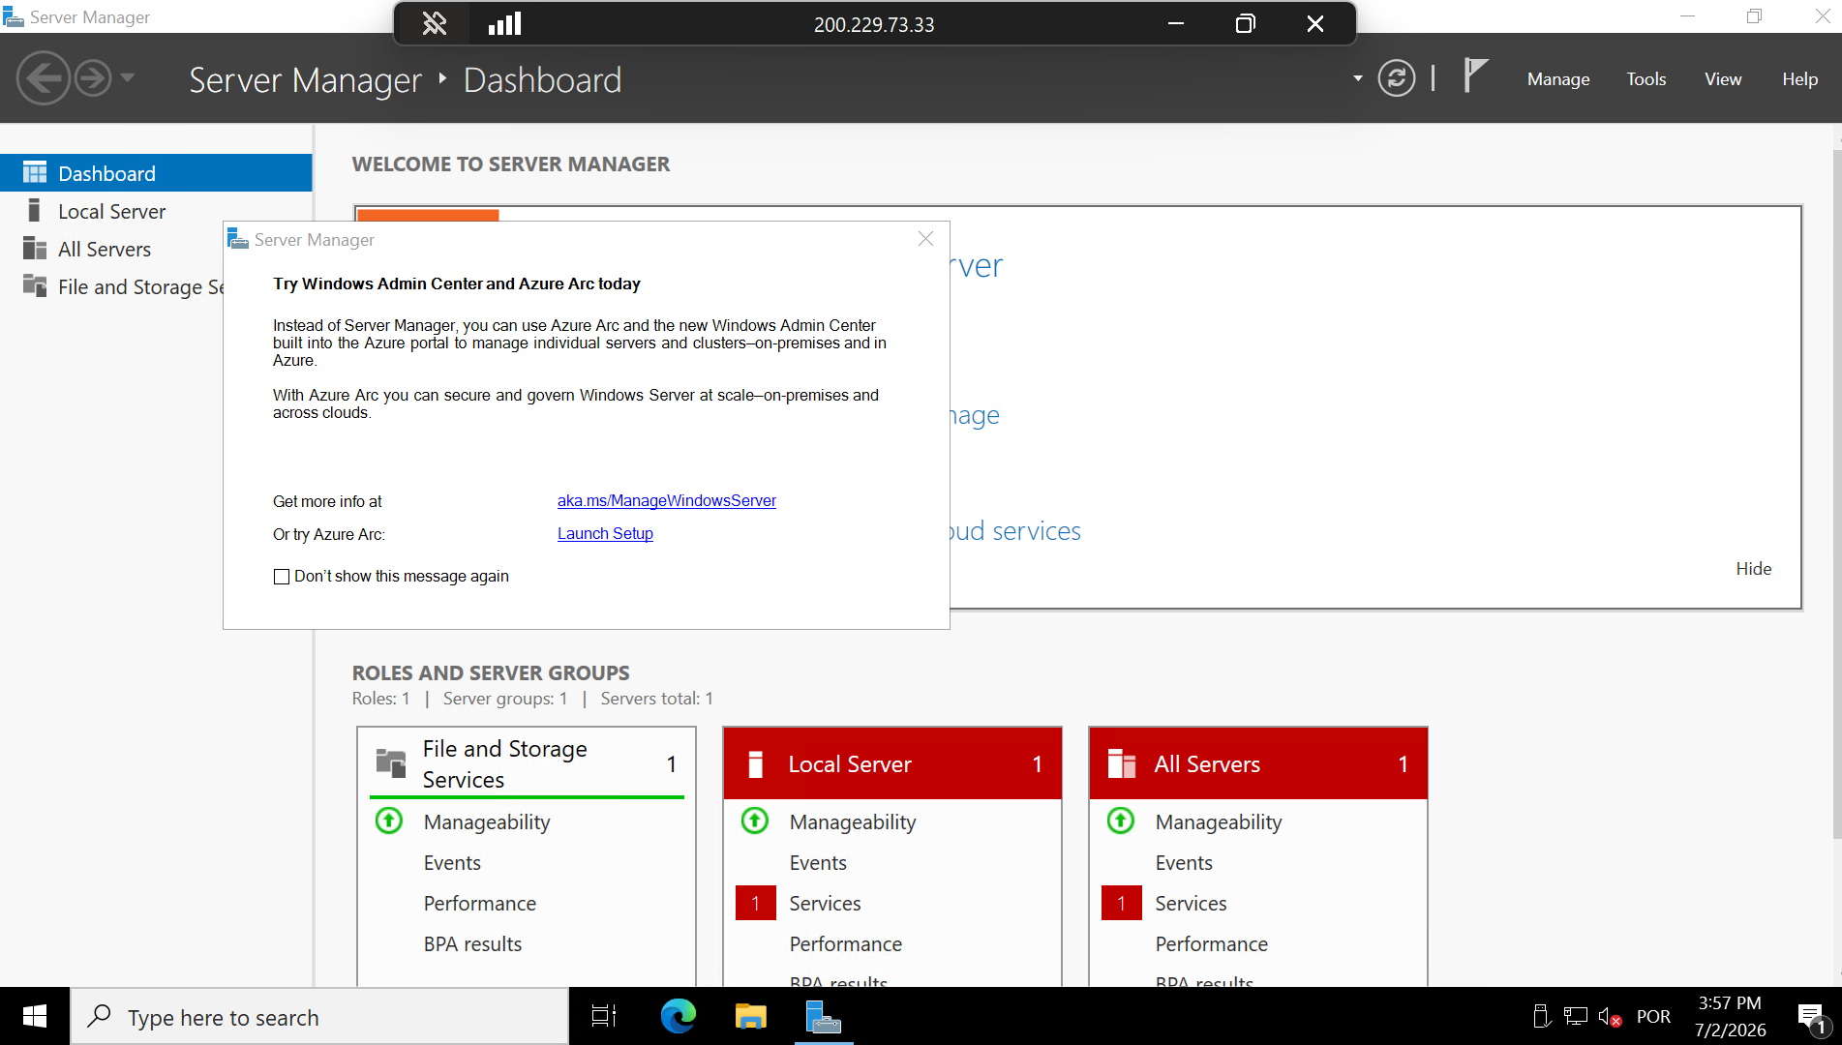1842x1045 pixels.
Task: Click the taskbar search box
Action: tap(319, 1017)
